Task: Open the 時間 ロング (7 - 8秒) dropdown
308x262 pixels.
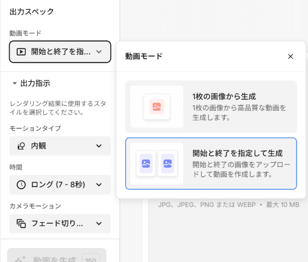Action: click(x=60, y=185)
